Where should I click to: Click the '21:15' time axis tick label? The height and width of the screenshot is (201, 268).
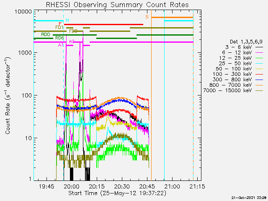[197, 186]
